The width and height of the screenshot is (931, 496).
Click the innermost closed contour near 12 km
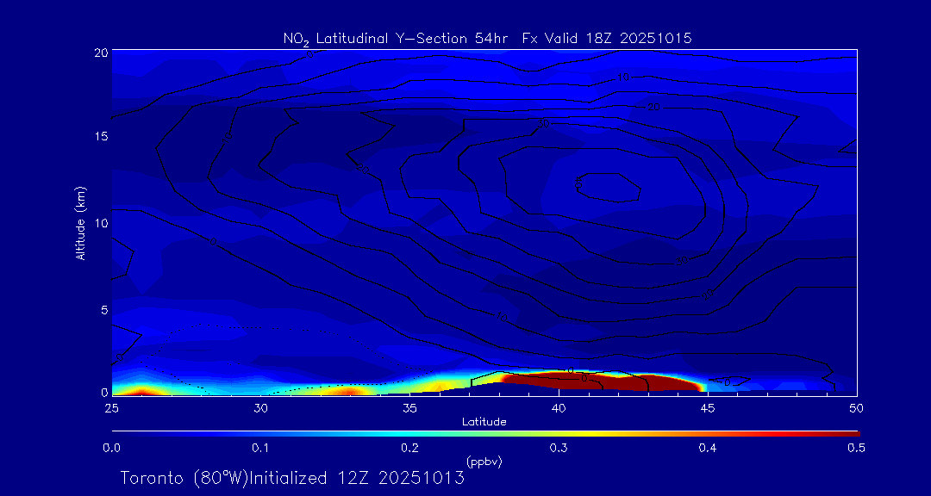tap(608, 184)
